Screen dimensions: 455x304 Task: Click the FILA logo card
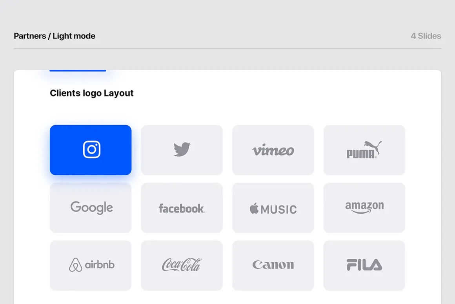[x=364, y=266]
